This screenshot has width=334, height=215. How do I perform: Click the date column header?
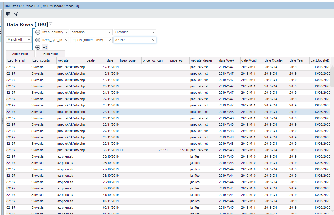click(x=110, y=60)
